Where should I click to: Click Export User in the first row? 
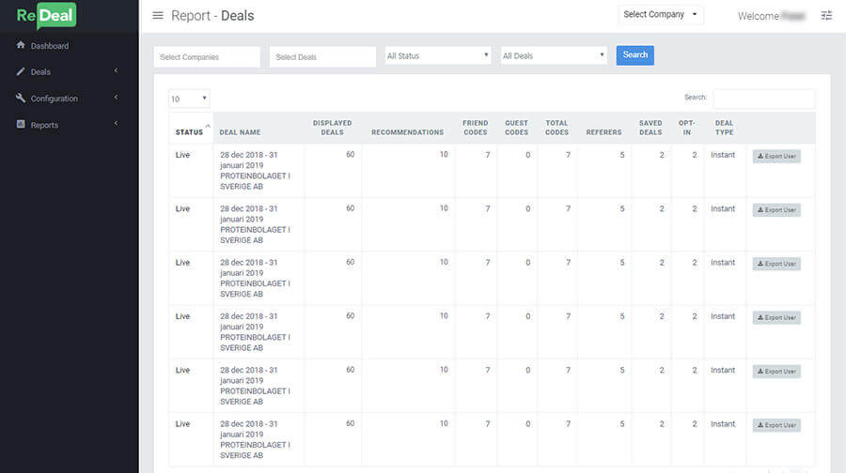[776, 156]
